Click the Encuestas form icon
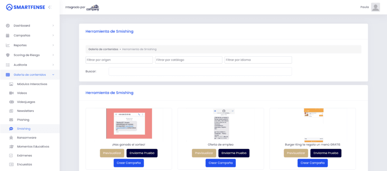 11,164
